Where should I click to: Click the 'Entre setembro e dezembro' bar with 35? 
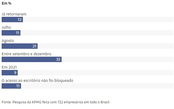click(x=32, y=59)
